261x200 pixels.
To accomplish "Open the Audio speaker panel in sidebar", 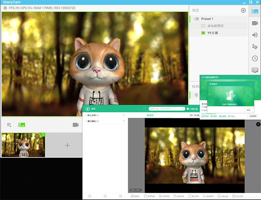I will (x=254, y=35).
